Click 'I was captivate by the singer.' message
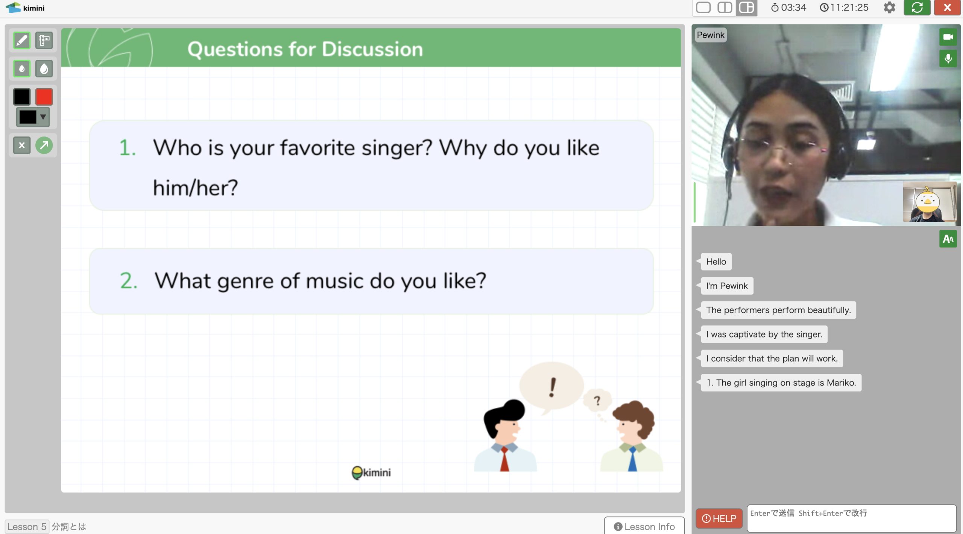The height and width of the screenshot is (534, 963). pos(764,334)
